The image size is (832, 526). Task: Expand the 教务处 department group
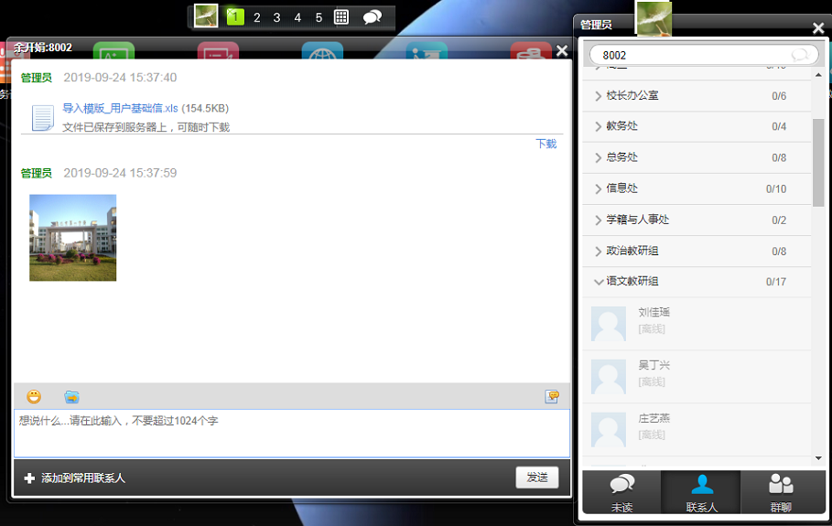coord(599,126)
